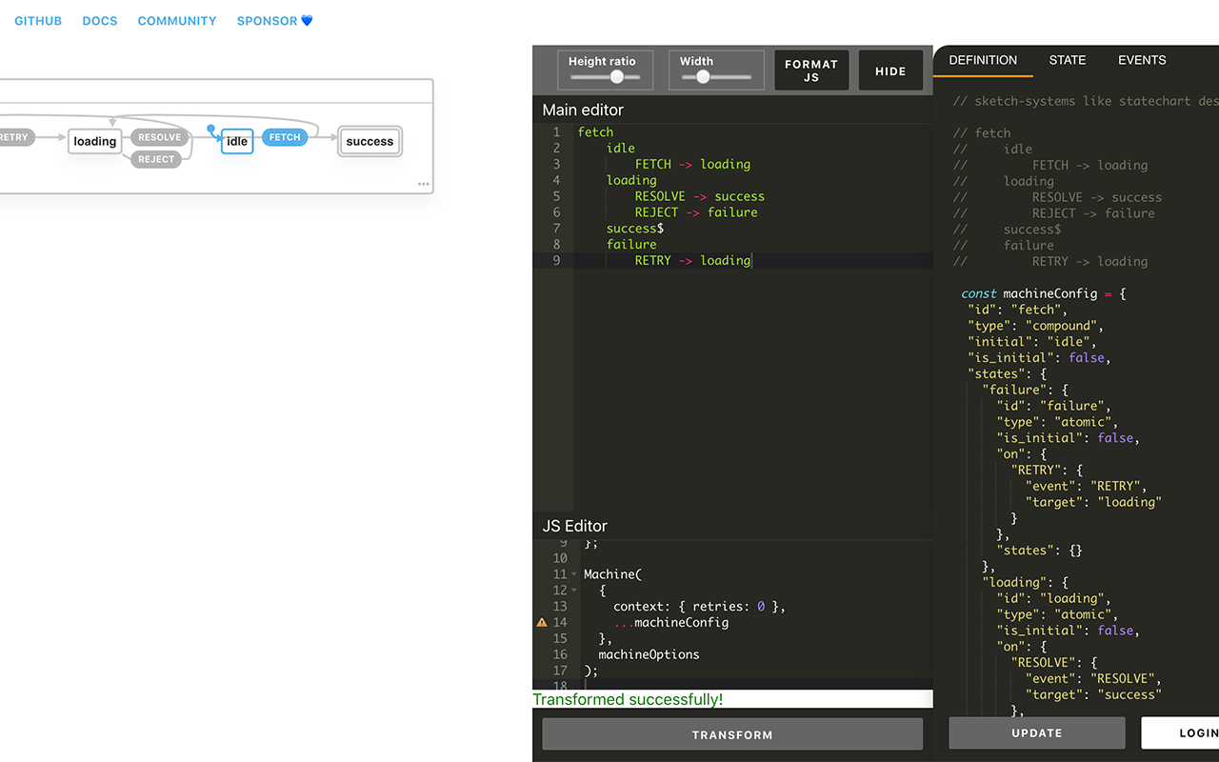The height and width of the screenshot is (762, 1219).
Task: Click the REJECT event pill near loading state
Action: click(156, 159)
